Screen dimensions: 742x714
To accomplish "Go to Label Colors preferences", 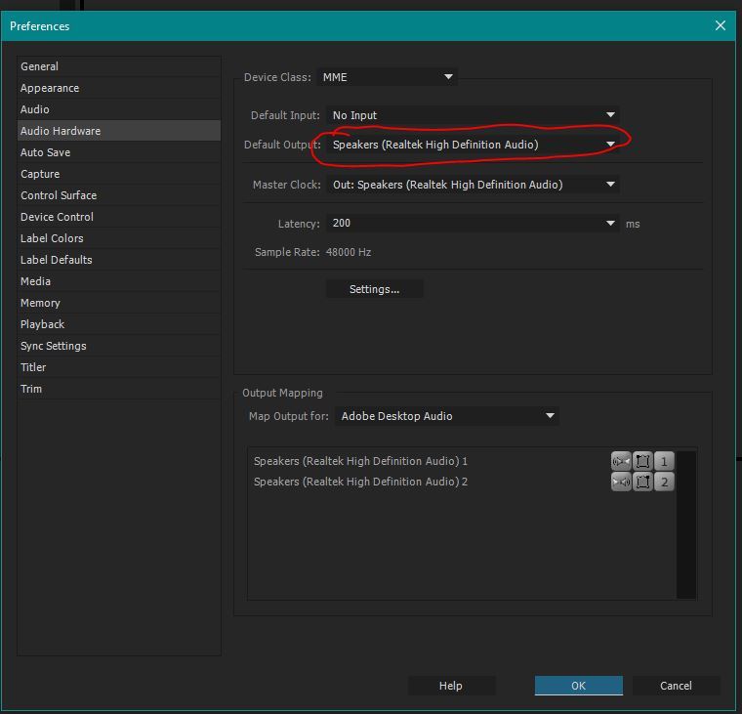I will (x=119, y=238).
